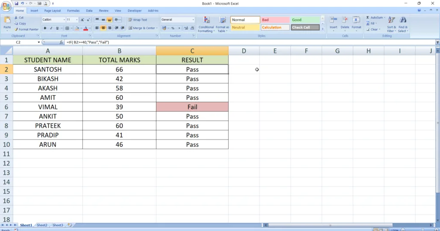Viewport: 440px width, 231px height.
Task: Increase the cell indent
Action: [122, 28]
